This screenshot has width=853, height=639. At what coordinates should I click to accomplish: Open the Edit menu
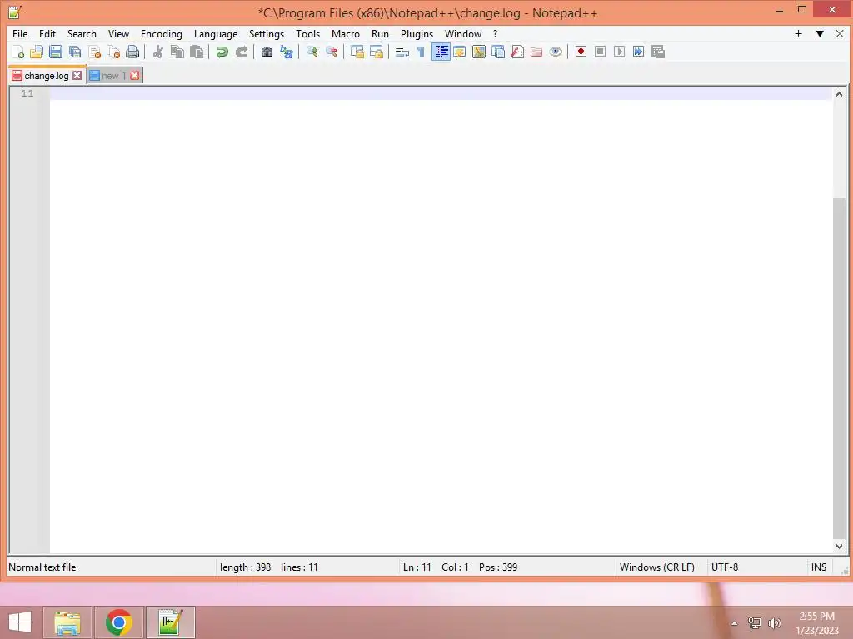click(x=47, y=33)
